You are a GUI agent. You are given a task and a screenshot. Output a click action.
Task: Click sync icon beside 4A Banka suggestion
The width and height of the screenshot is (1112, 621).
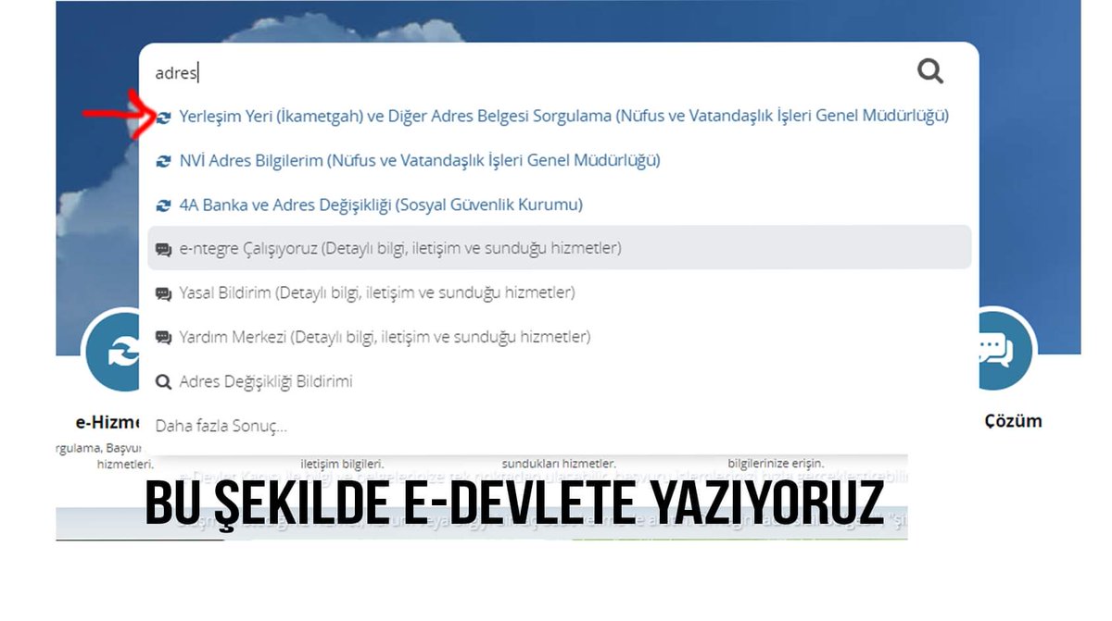point(163,205)
